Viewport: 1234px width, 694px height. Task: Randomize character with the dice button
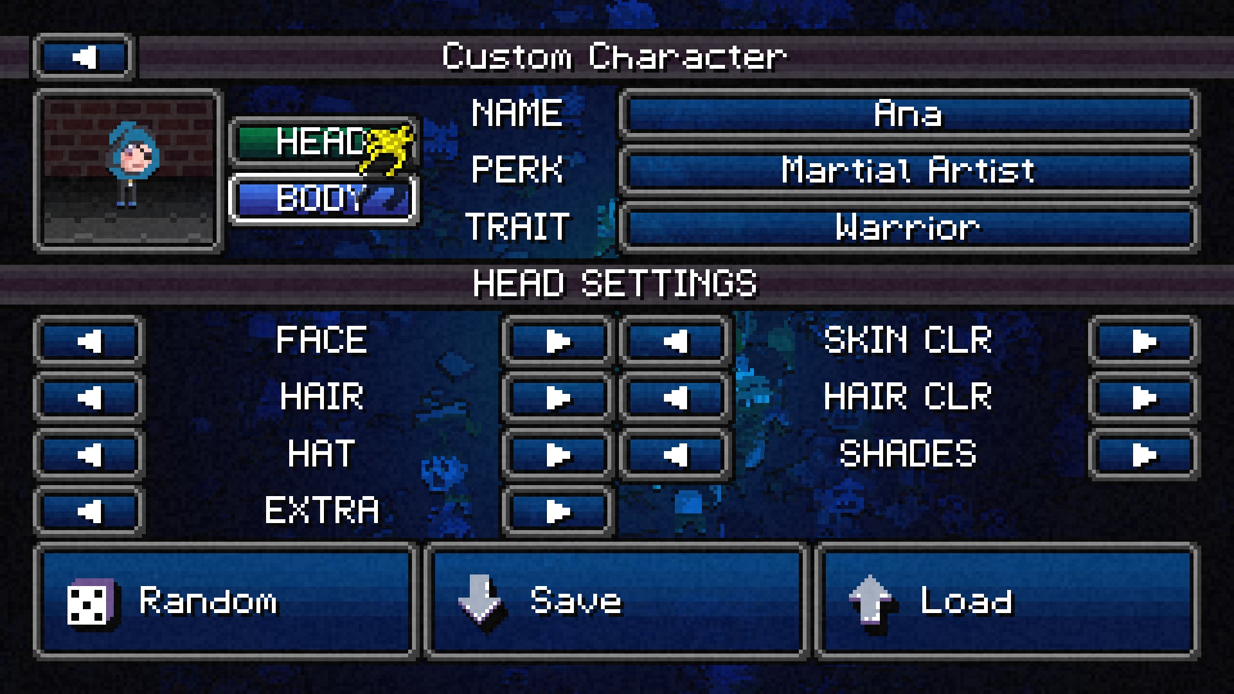(x=226, y=601)
